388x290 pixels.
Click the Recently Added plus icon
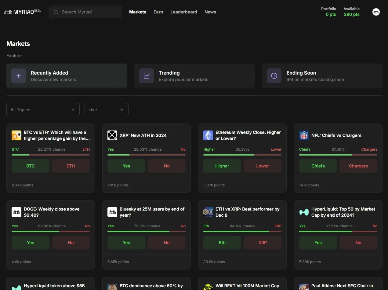pyautogui.click(x=19, y=76)
